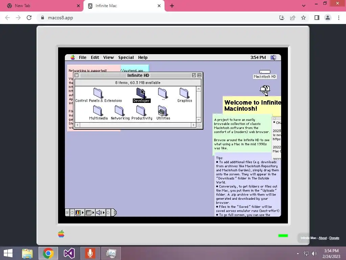The width and height of the screenshot is (346, 260).
Task: Open the Special menu
Action: point(126,58)
